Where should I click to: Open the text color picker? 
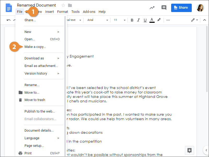(x=152, y=20)
